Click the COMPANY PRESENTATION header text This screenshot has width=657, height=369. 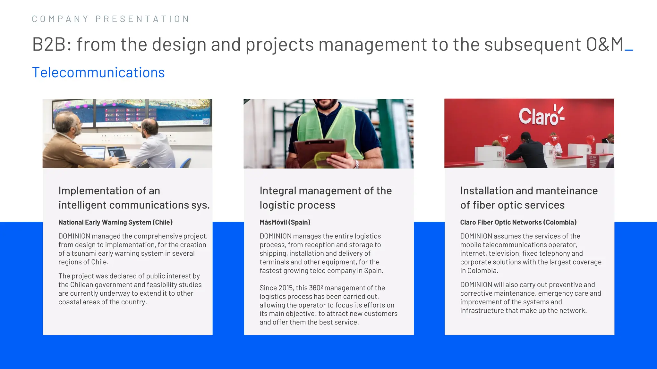111,19
